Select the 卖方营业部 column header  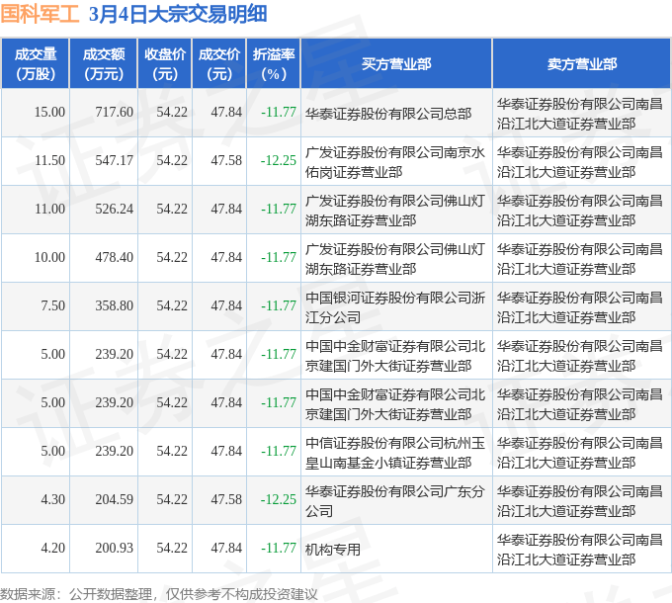(x=581, y=64)
